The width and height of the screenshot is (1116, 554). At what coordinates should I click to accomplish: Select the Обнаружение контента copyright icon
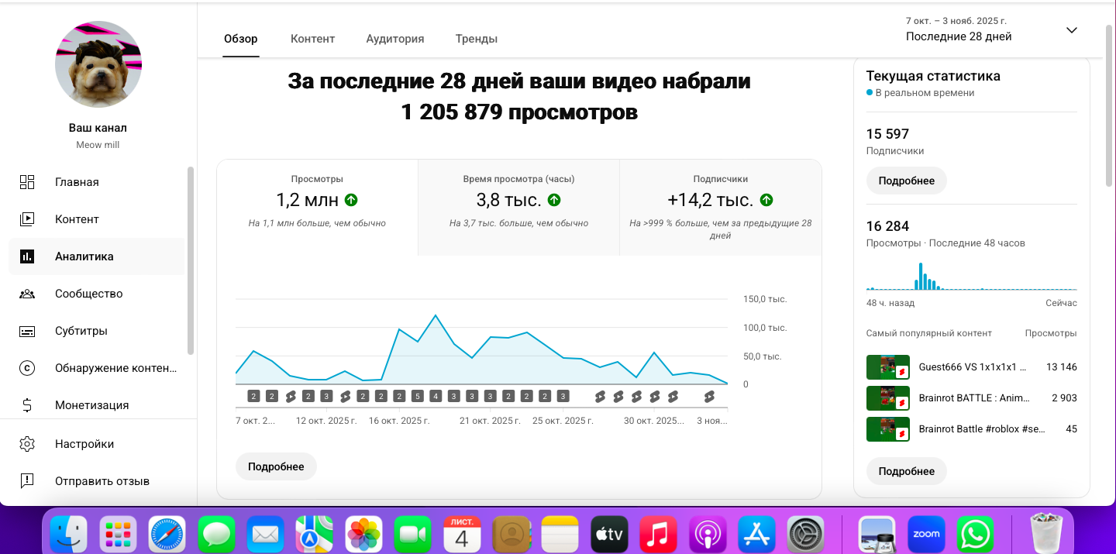(x=27, y=368)
